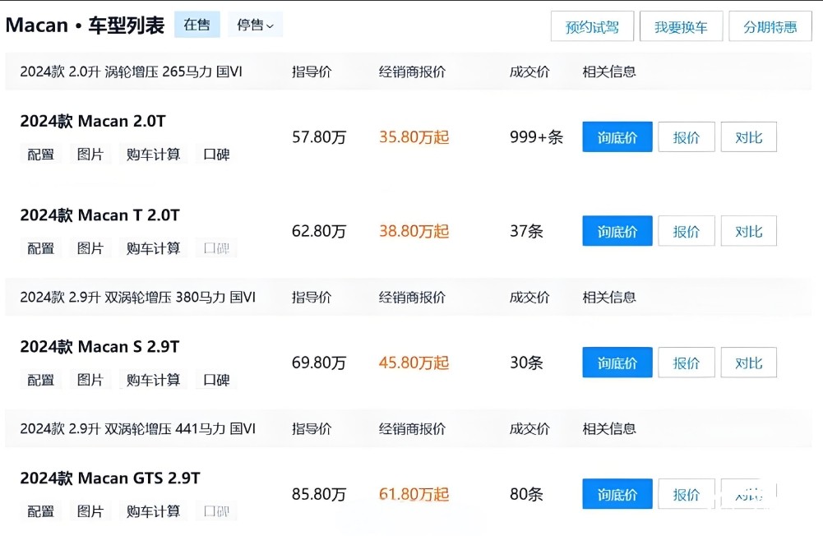Screen dimensions: 823x536
Task: Open 配置 for Macan T 2.0T
Action: click(41, 248)
